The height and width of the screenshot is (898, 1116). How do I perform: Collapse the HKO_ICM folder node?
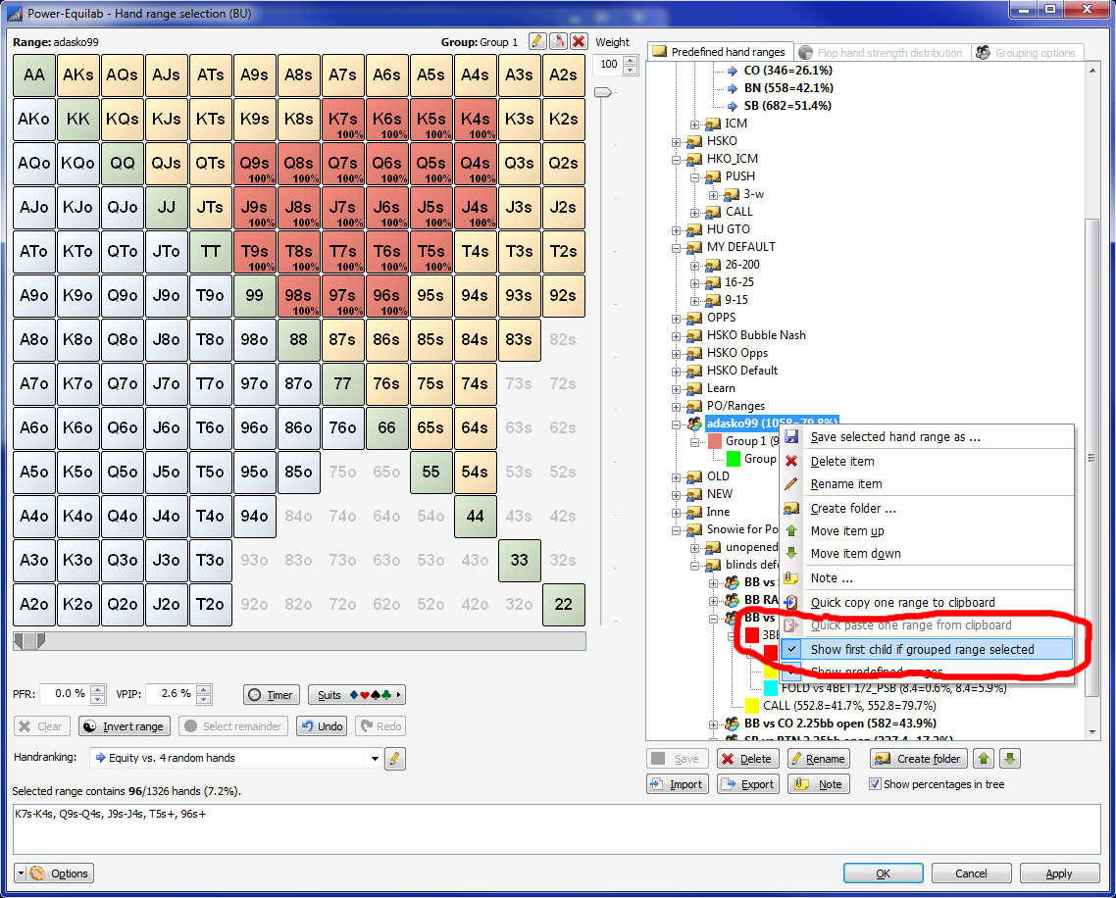click(676, 160)
